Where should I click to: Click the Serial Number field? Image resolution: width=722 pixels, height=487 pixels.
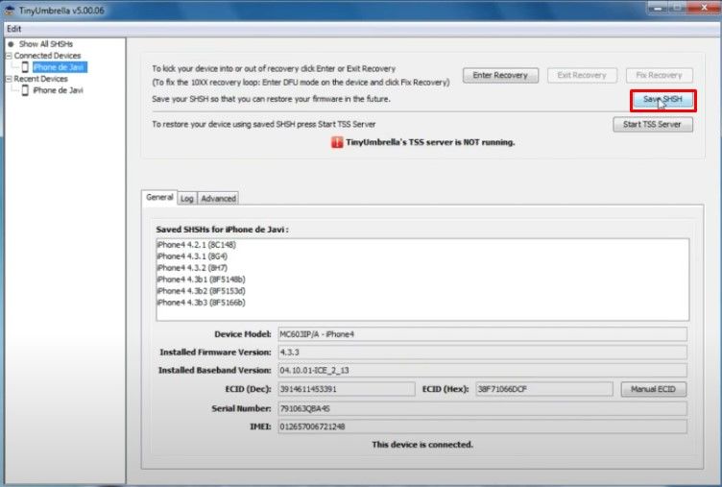pos(482,407)
